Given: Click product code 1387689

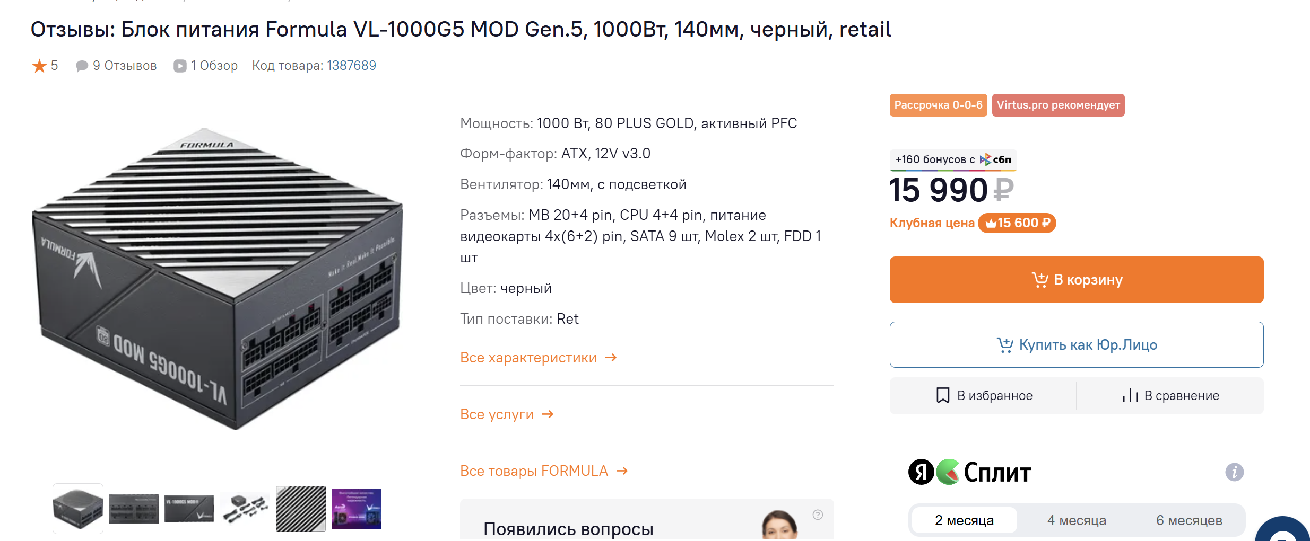Looking at the screenshot, I should 351,66.
